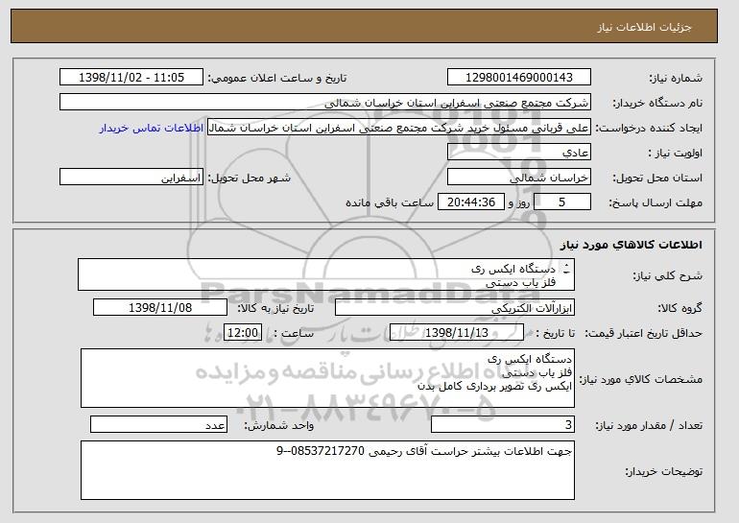Select the remaining days field showing 5

561,202
